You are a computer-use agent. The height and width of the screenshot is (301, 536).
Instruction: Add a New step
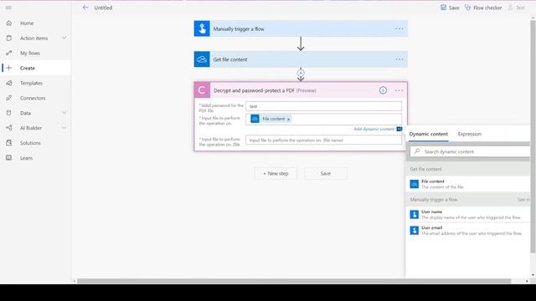(x=276, y=173)
